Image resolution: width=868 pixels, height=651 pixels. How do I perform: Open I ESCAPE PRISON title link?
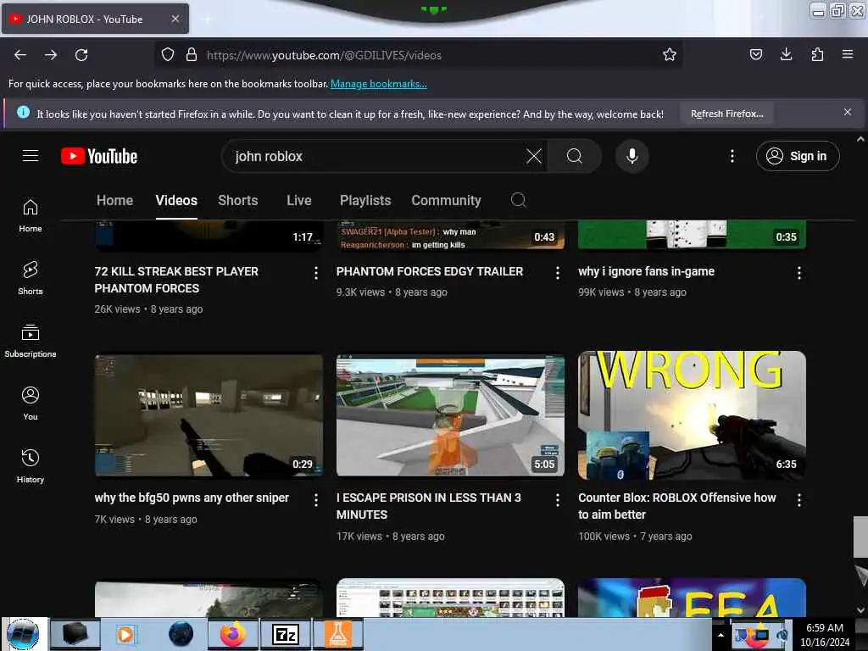[x=428, y=506]
